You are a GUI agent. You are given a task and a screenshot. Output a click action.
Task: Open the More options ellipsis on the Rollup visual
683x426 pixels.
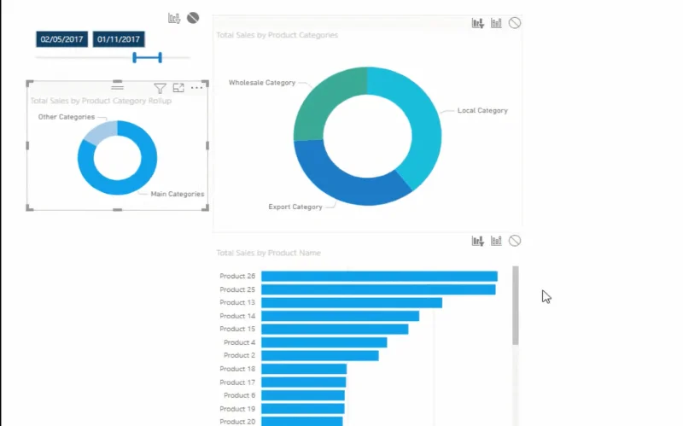tap(197, 88)
